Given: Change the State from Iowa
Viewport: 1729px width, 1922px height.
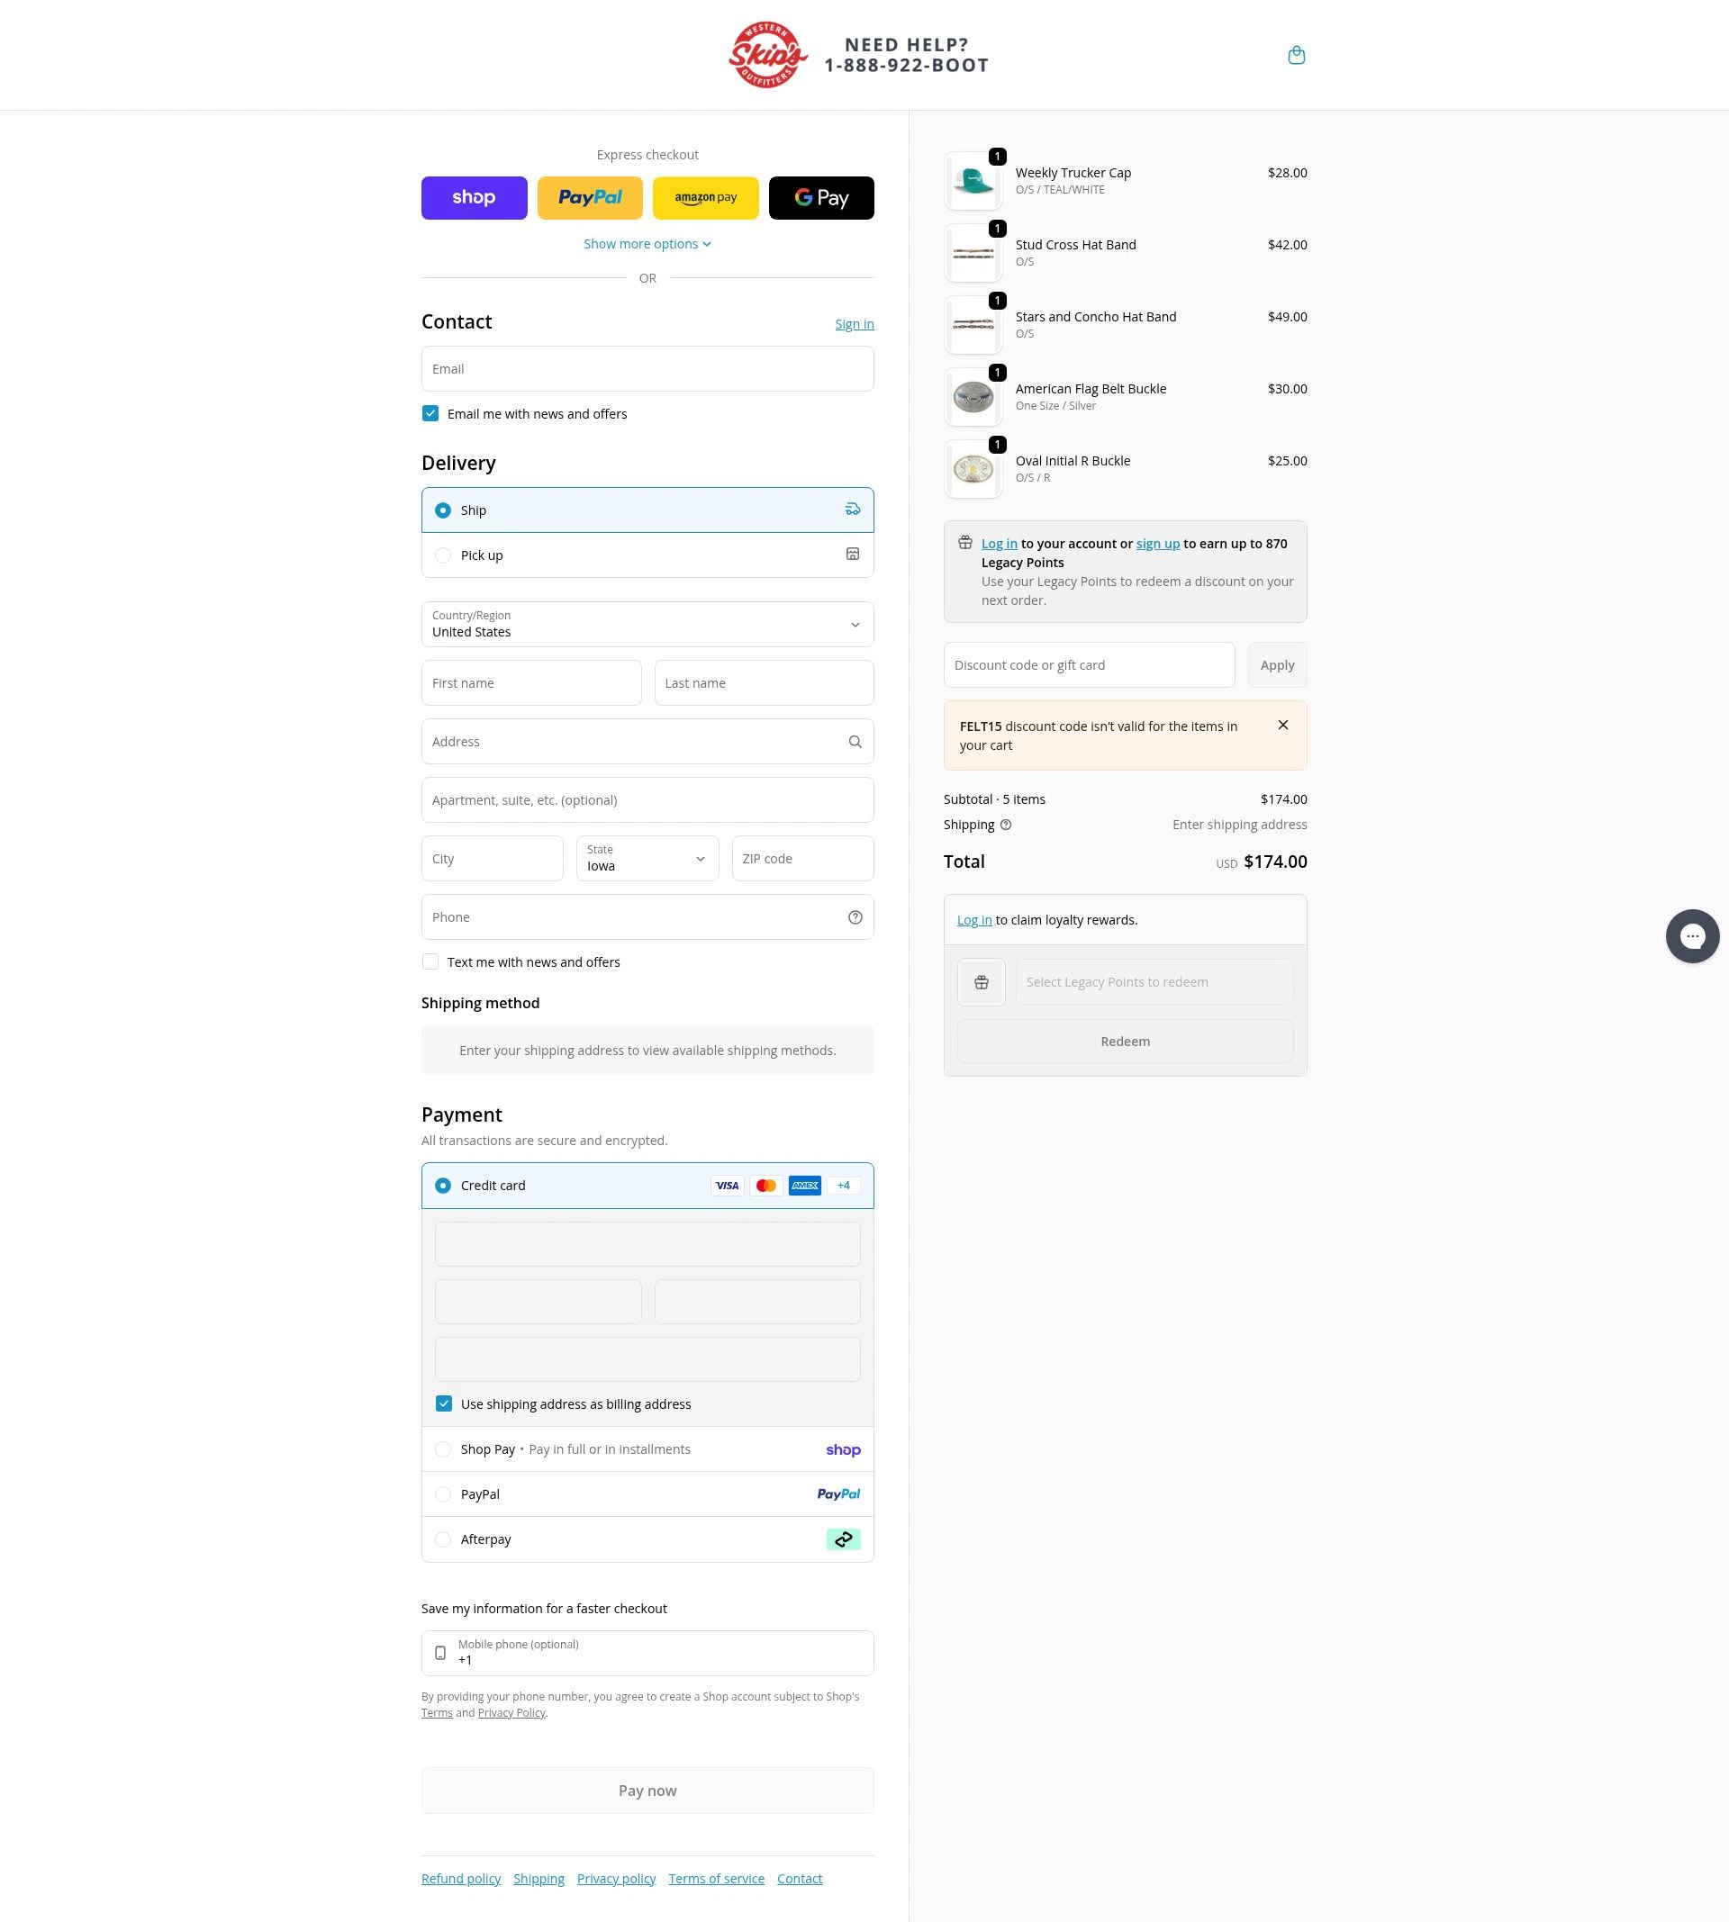Looking at the screenshot, I should [x=647, y=858].
